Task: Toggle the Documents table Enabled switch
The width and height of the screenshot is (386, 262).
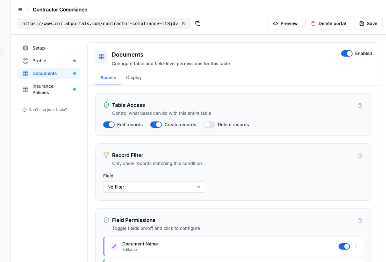Action: (347, 53)
